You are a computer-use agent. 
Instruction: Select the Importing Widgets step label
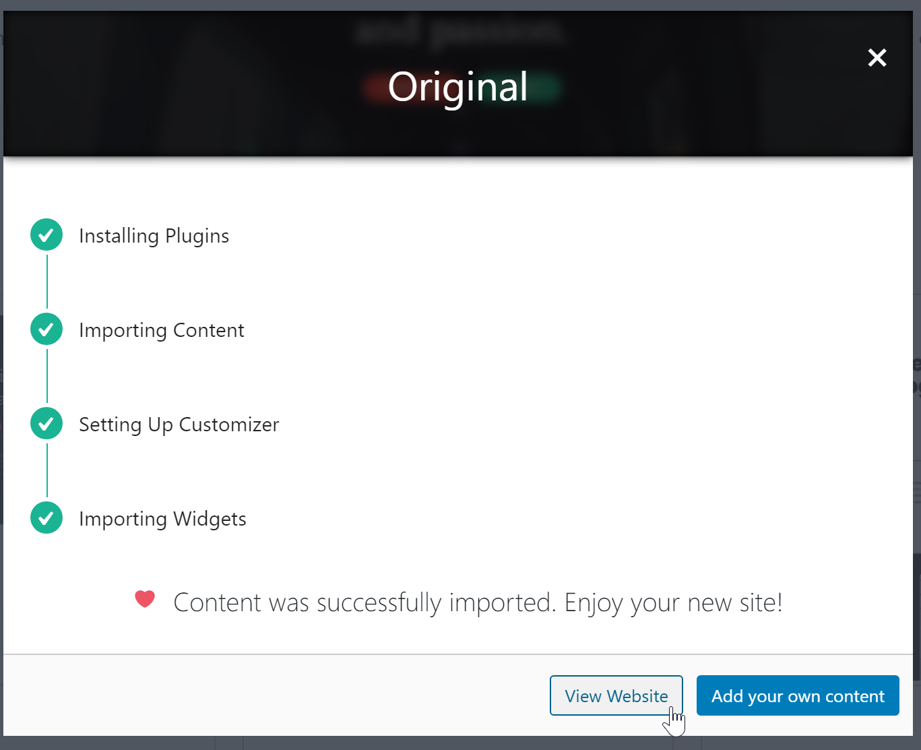coord(162,519)
